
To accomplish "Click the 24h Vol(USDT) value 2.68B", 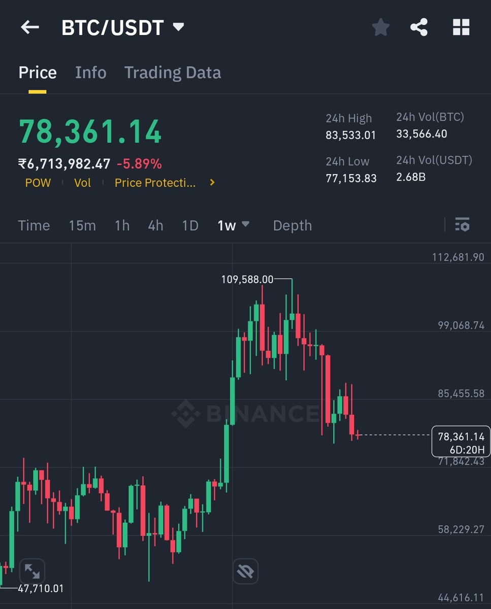I will pos(411,177).
